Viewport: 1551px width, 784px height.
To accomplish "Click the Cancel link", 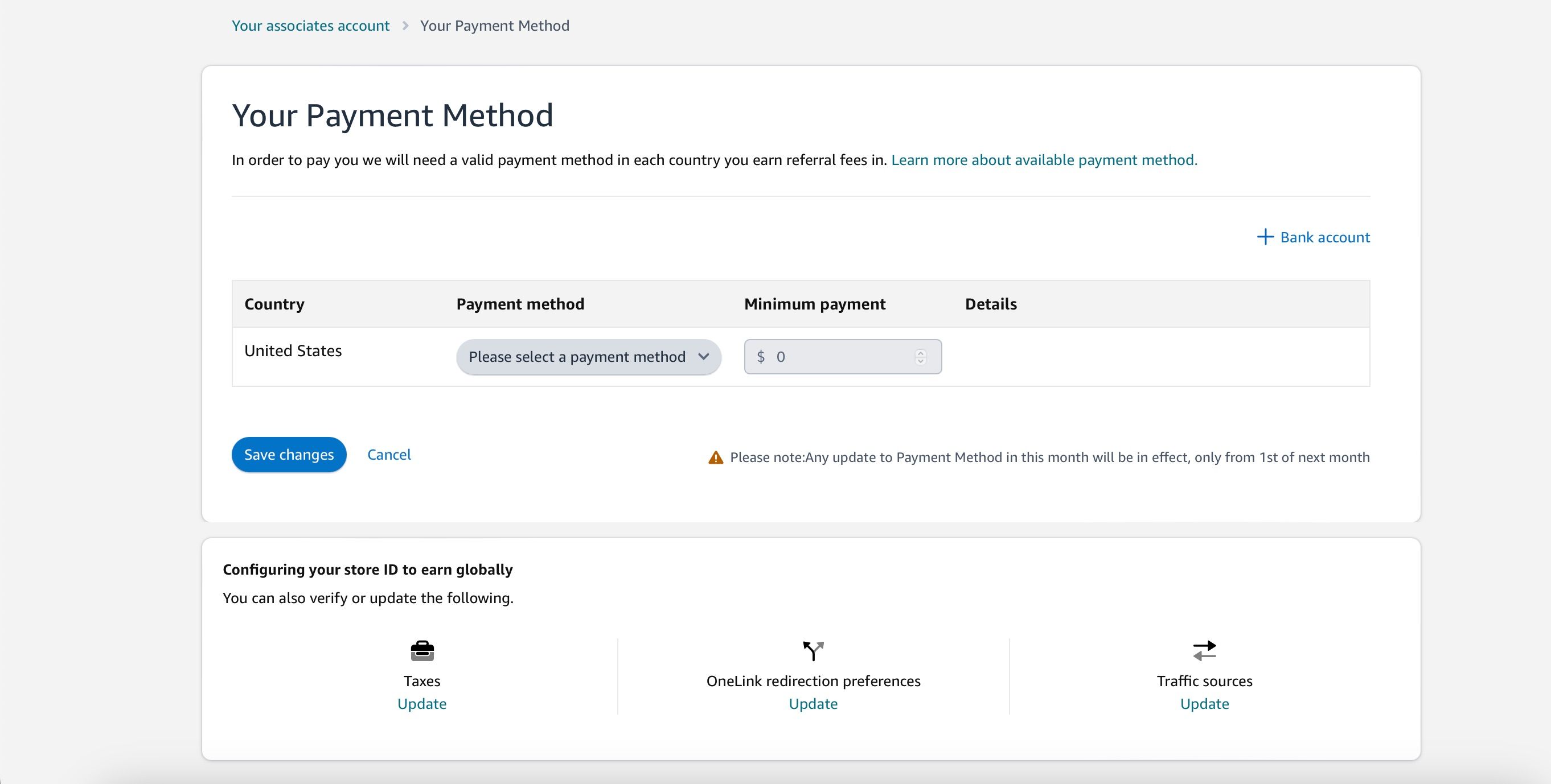I will pos(388,454).
